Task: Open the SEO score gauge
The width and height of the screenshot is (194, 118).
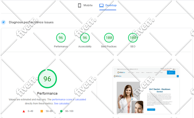Action: pos(133,38)
